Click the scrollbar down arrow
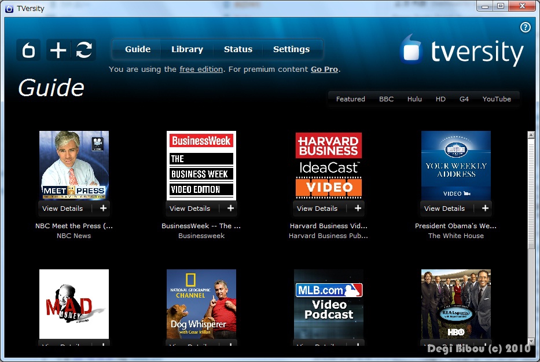 tap(531, 342)
